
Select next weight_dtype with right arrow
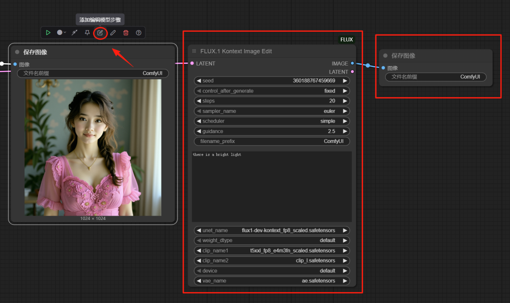(x=345, y=240)
